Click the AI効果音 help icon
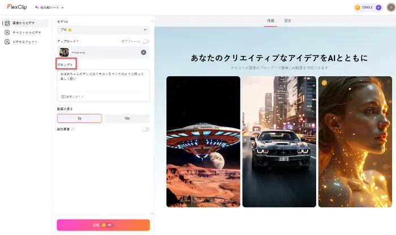Viewport: 396px width, 235px height. pos(73,129)
